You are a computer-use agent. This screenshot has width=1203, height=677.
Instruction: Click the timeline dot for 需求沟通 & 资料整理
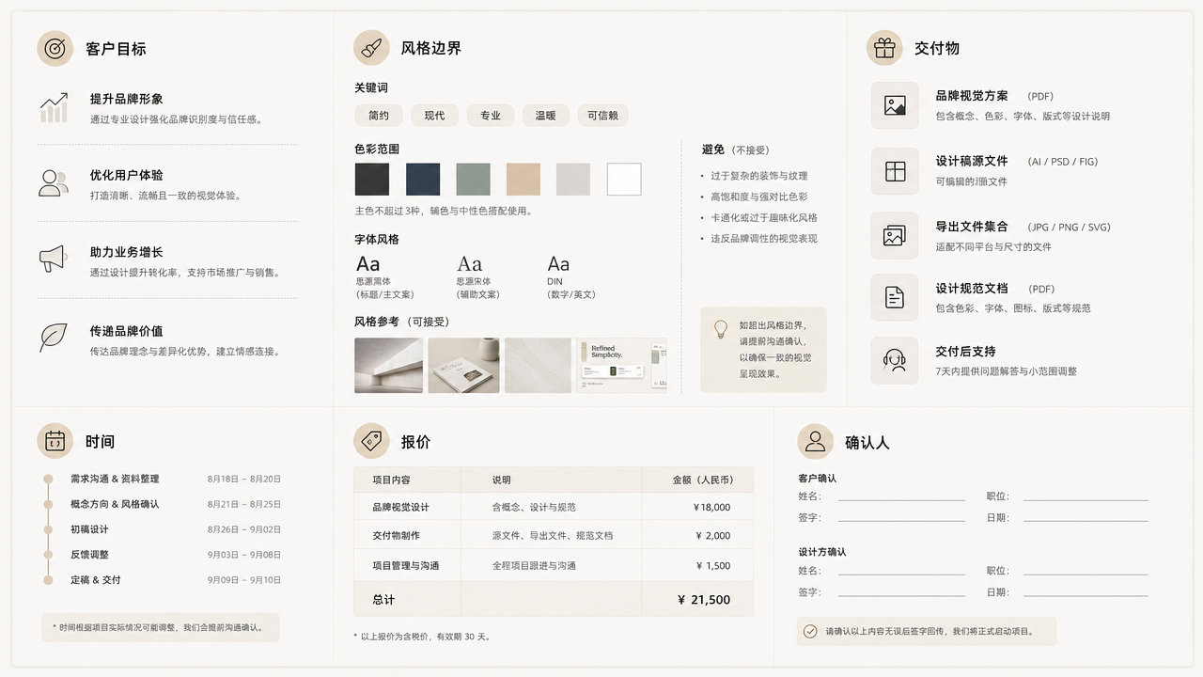48,479
